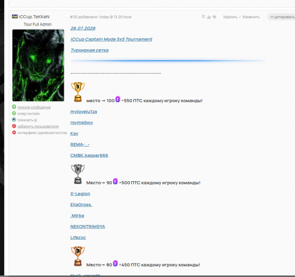Click the thumbs down icon on post #20

click(x=214, y=17)
